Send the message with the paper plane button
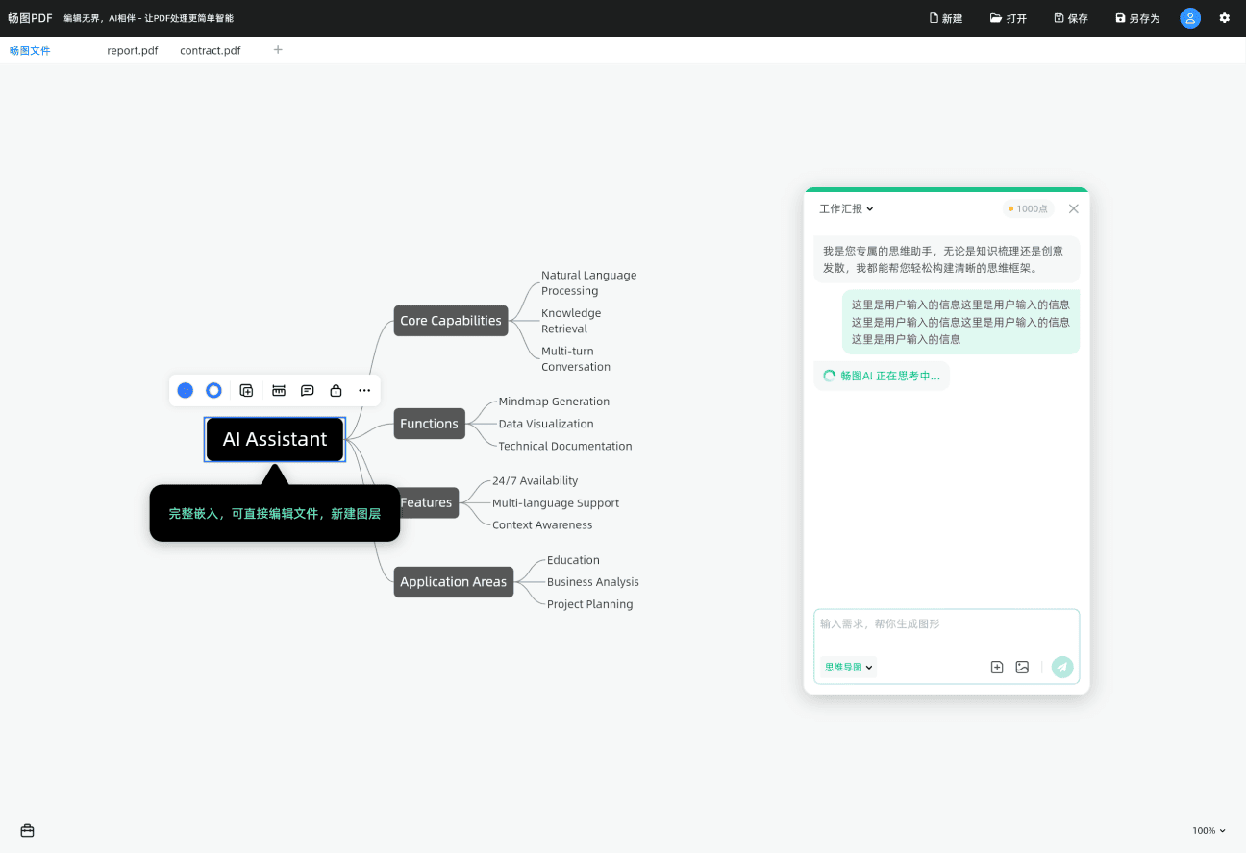 click(1061, 667)
